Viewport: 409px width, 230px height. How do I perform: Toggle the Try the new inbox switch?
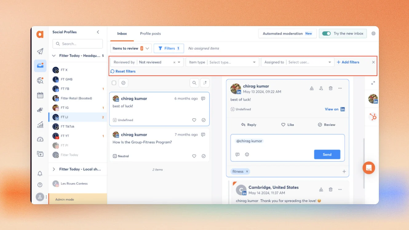326,33
